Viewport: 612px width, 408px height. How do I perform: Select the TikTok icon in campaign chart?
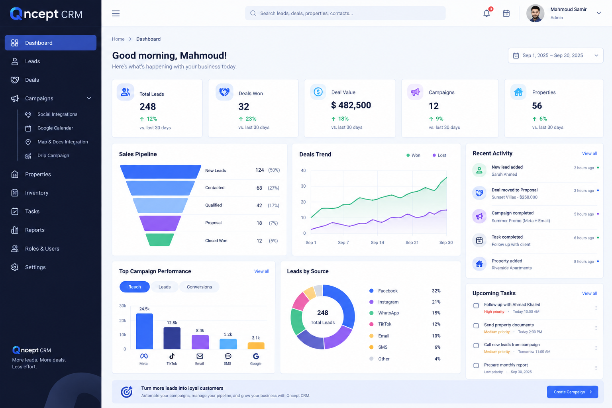(x=172, y=356)
